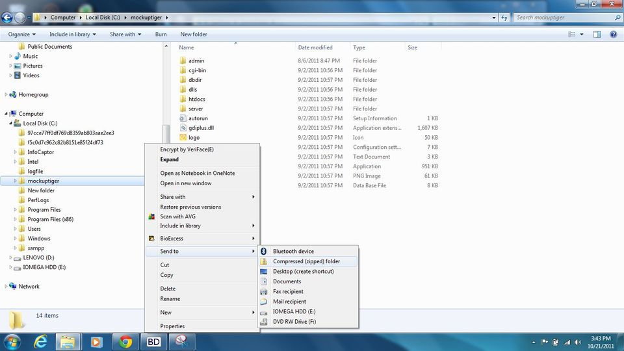Select the xampp folder in tree
Screen dimensions: 624x351
tap(36, 248)
